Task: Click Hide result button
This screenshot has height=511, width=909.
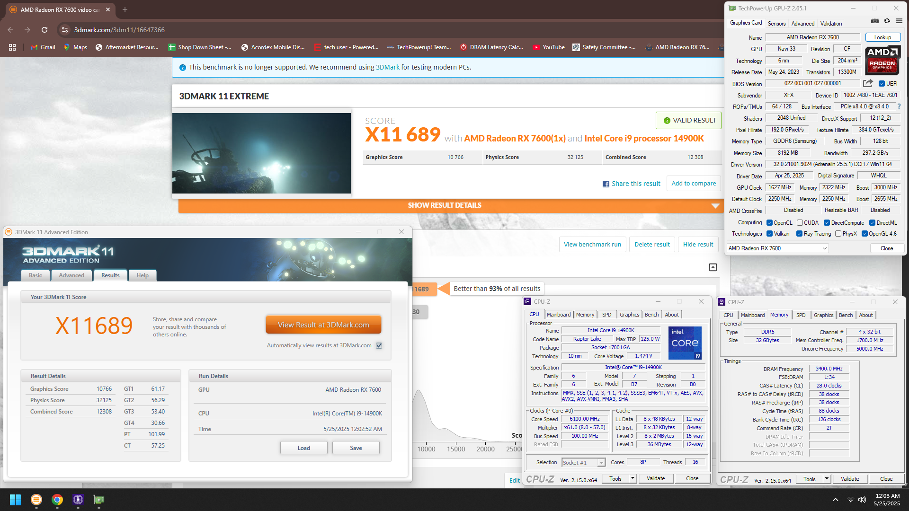Action: pyautogui.click(x=698, y=245)
